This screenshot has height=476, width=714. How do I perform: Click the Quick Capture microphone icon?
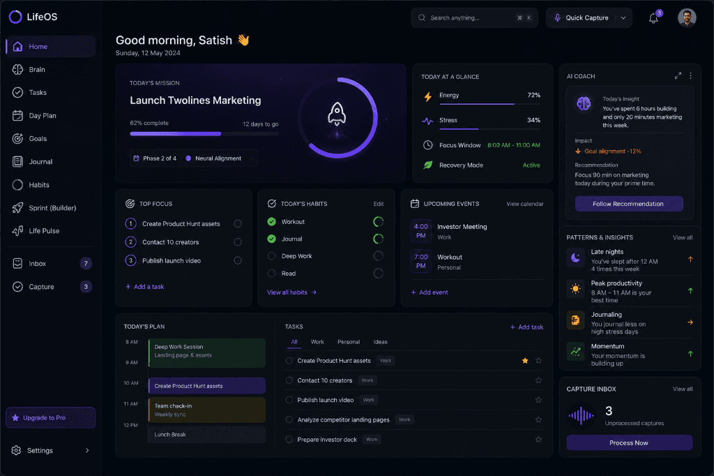pyautogui.click(x=557, y=17)
